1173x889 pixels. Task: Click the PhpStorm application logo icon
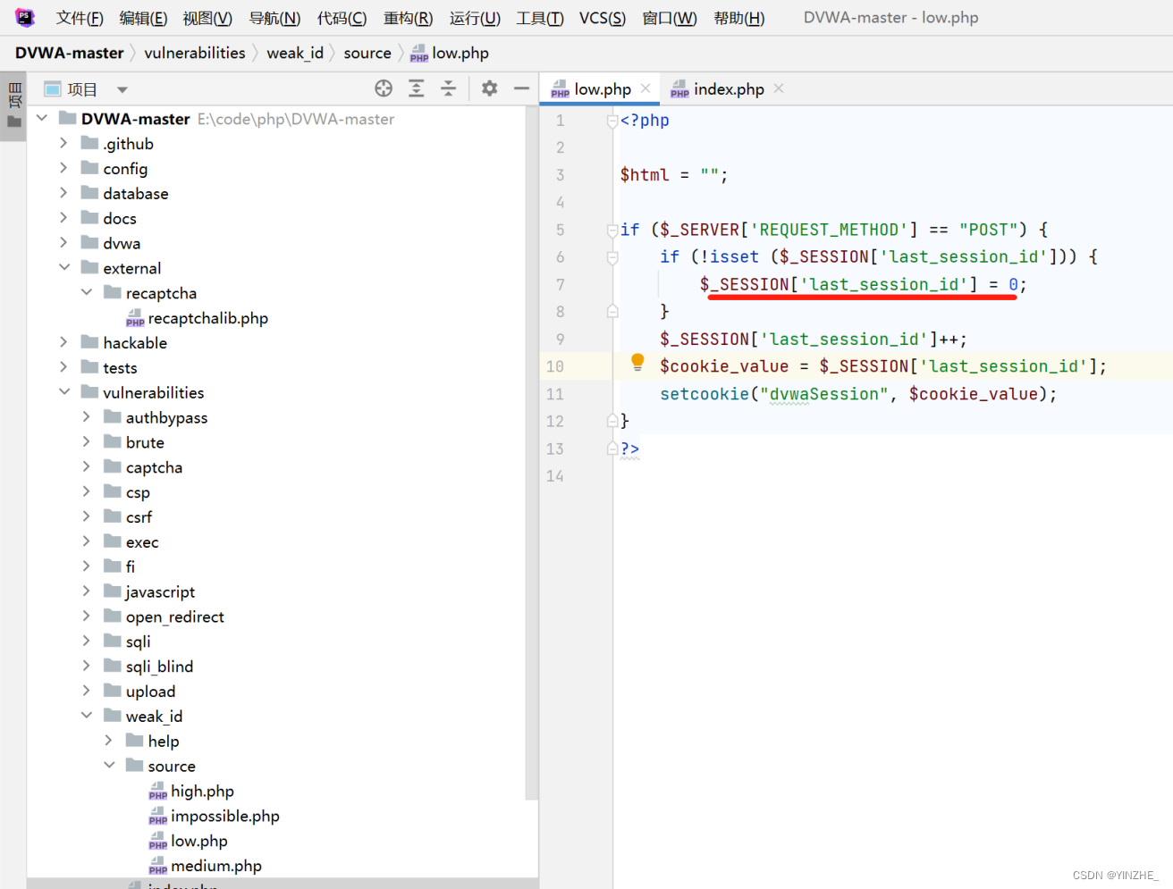(25, 17)
